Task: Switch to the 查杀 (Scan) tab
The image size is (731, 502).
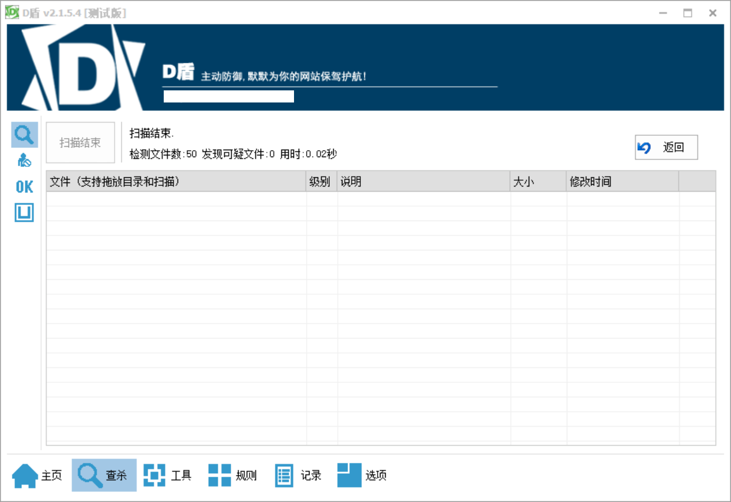Action: pyautogui.click(x=104, y=476)
